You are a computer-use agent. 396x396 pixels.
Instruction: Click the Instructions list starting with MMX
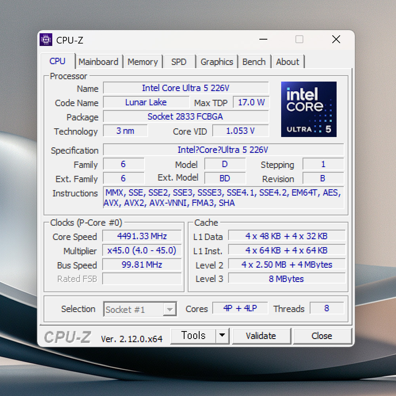point(223,198)
